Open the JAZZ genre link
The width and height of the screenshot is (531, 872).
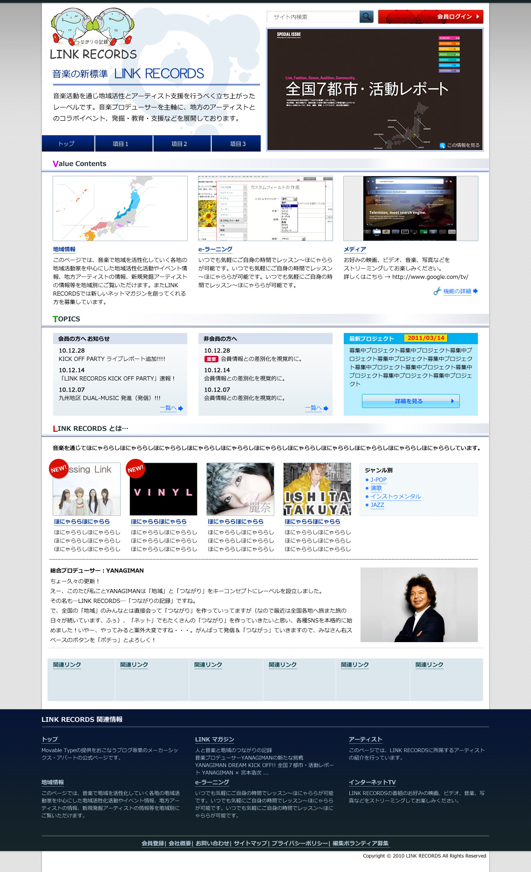377,505
